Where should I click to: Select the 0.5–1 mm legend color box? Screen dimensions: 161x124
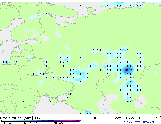coord(10,121)
